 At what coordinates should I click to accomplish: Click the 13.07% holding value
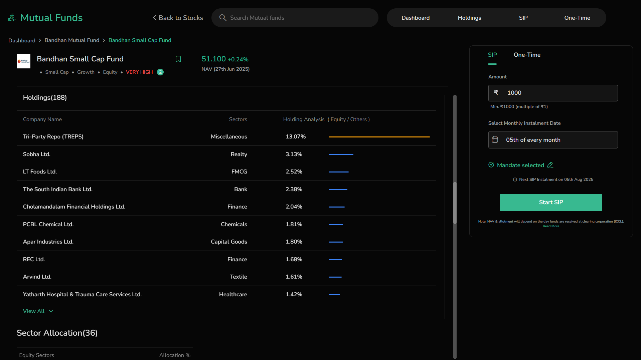[296, 137]
